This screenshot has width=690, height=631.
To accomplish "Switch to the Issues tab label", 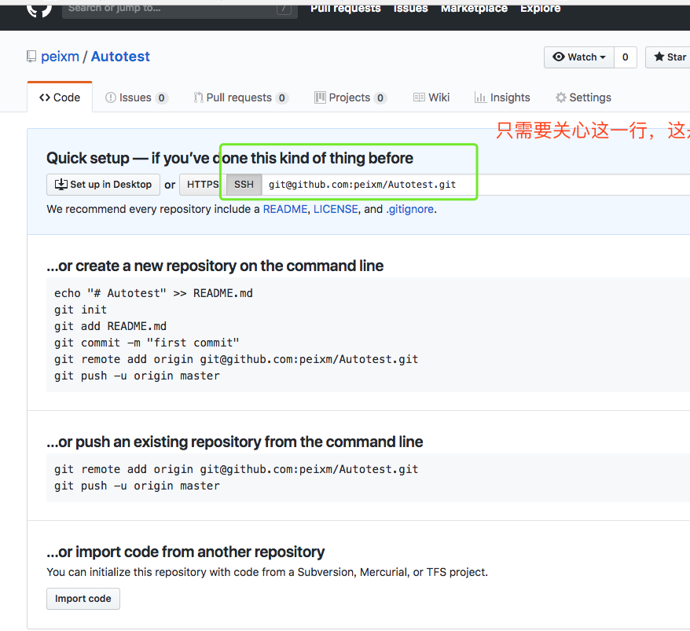I will (x=135, y=97).
